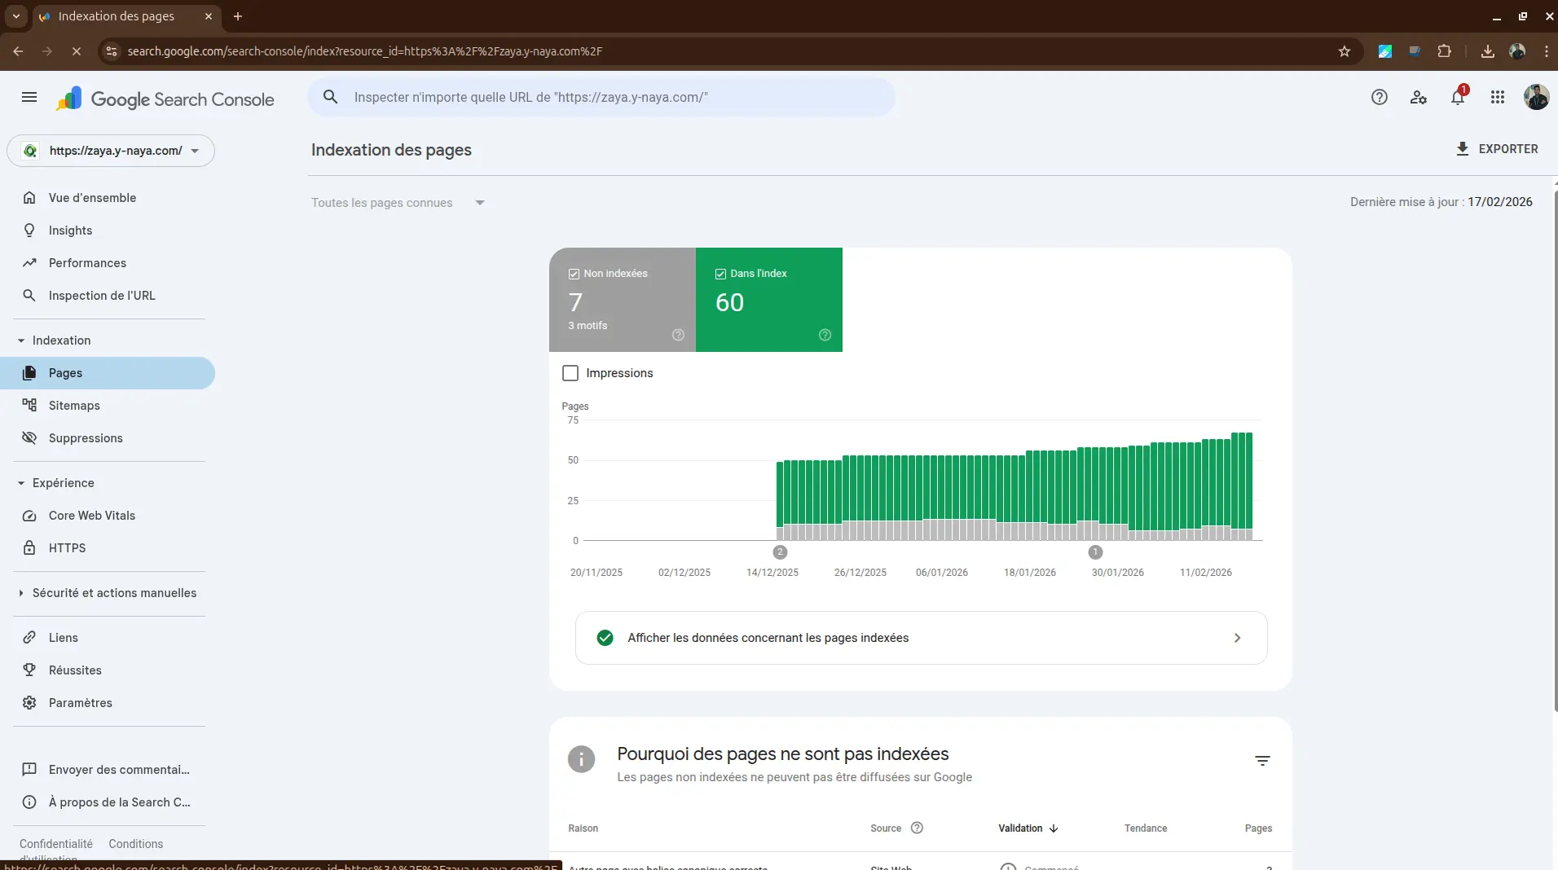The height and width of the screenshot is (870, 1558).
Task: Go to Sitemaps in the sidebar
Action: pos(74,406)
